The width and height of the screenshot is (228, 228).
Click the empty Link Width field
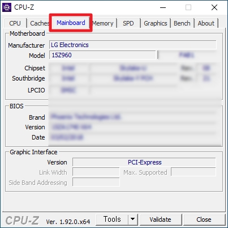pos(96,172)
